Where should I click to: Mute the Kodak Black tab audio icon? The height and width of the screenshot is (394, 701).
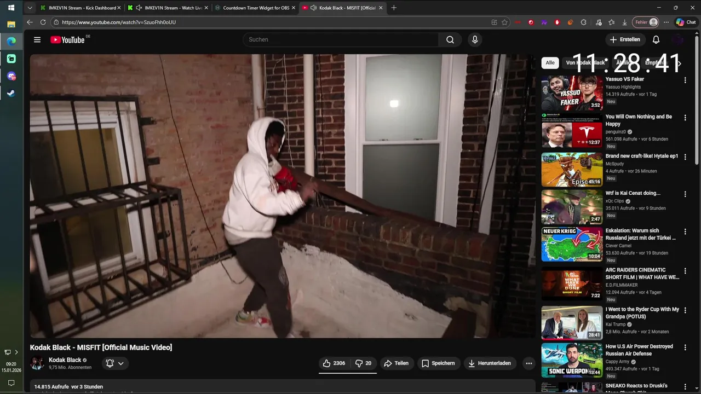click(313, 8)
